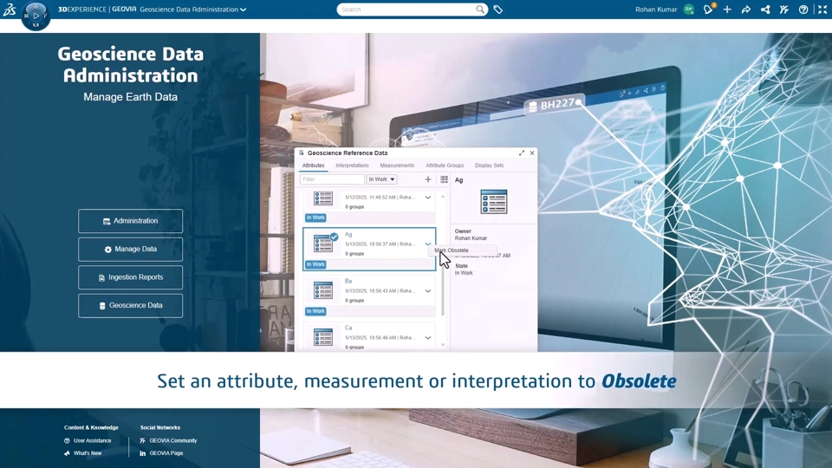Click the plus add attribute icon
This screenshot has height=468, width=832.
pos(427,179)
